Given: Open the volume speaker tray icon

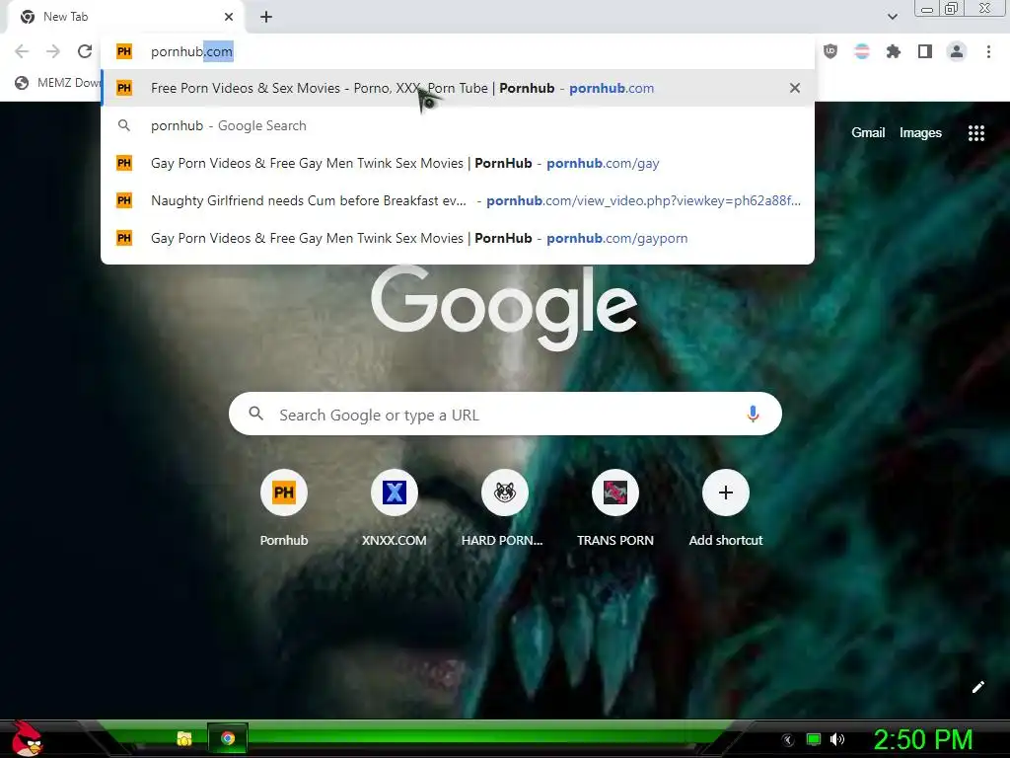Looking at the screenshot, I should pyautogui.click(x=837, y=739).
